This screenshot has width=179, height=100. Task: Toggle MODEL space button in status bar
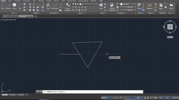[x=104, y=97]
